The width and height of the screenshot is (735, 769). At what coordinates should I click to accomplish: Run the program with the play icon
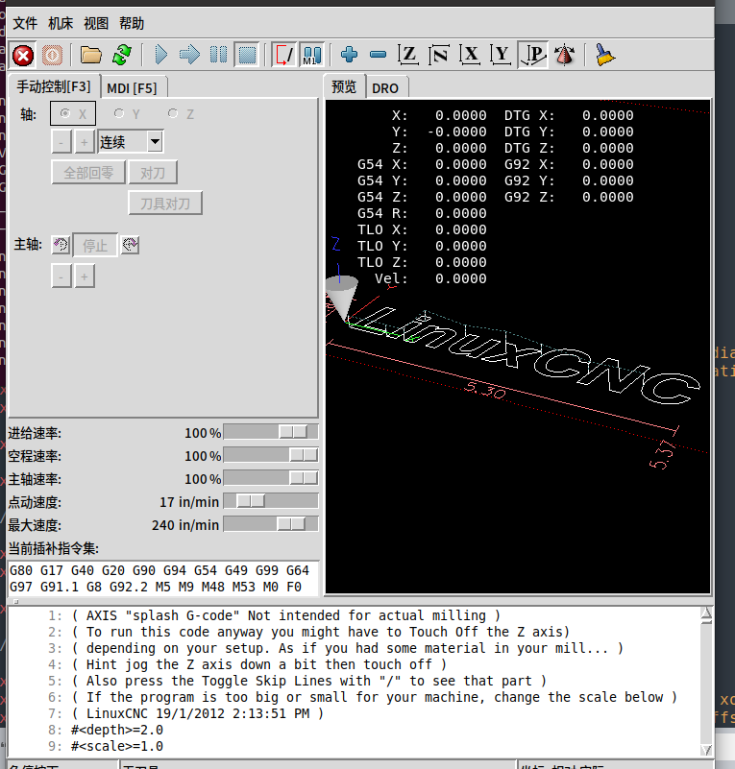coord(161,55)
